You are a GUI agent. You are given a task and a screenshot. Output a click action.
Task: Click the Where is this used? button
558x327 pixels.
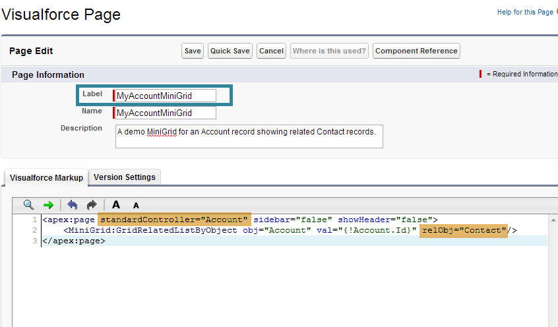(x=329, y=51)
